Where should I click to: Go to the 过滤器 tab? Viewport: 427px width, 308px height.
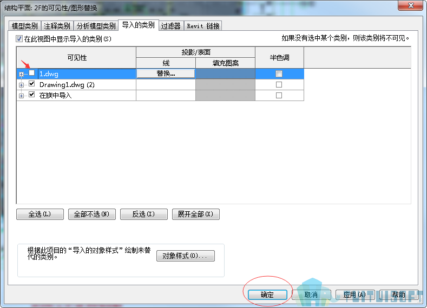tap(170, 26)
